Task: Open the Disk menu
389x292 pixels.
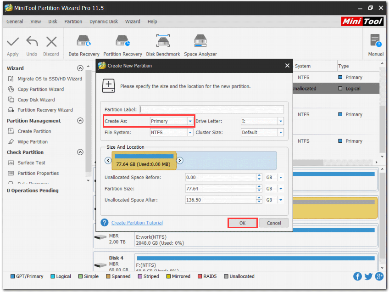Action: pos(52,21)
